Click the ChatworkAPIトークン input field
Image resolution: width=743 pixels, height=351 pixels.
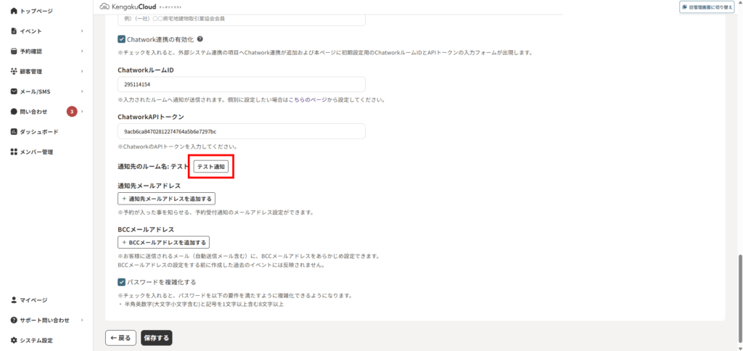(x=241, y=131)
